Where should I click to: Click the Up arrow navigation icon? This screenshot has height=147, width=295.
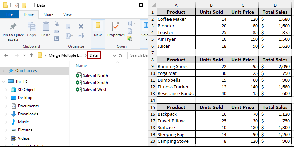31,55
